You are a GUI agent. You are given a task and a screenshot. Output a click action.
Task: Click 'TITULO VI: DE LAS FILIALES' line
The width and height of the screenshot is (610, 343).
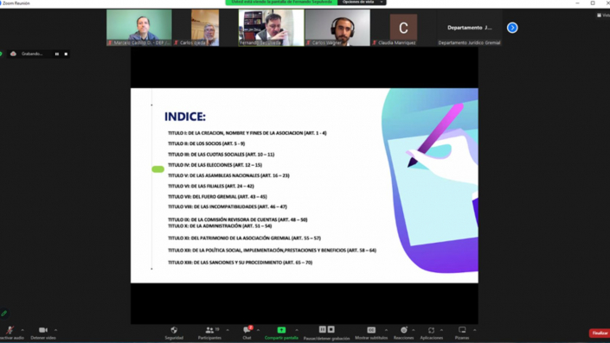211,186
